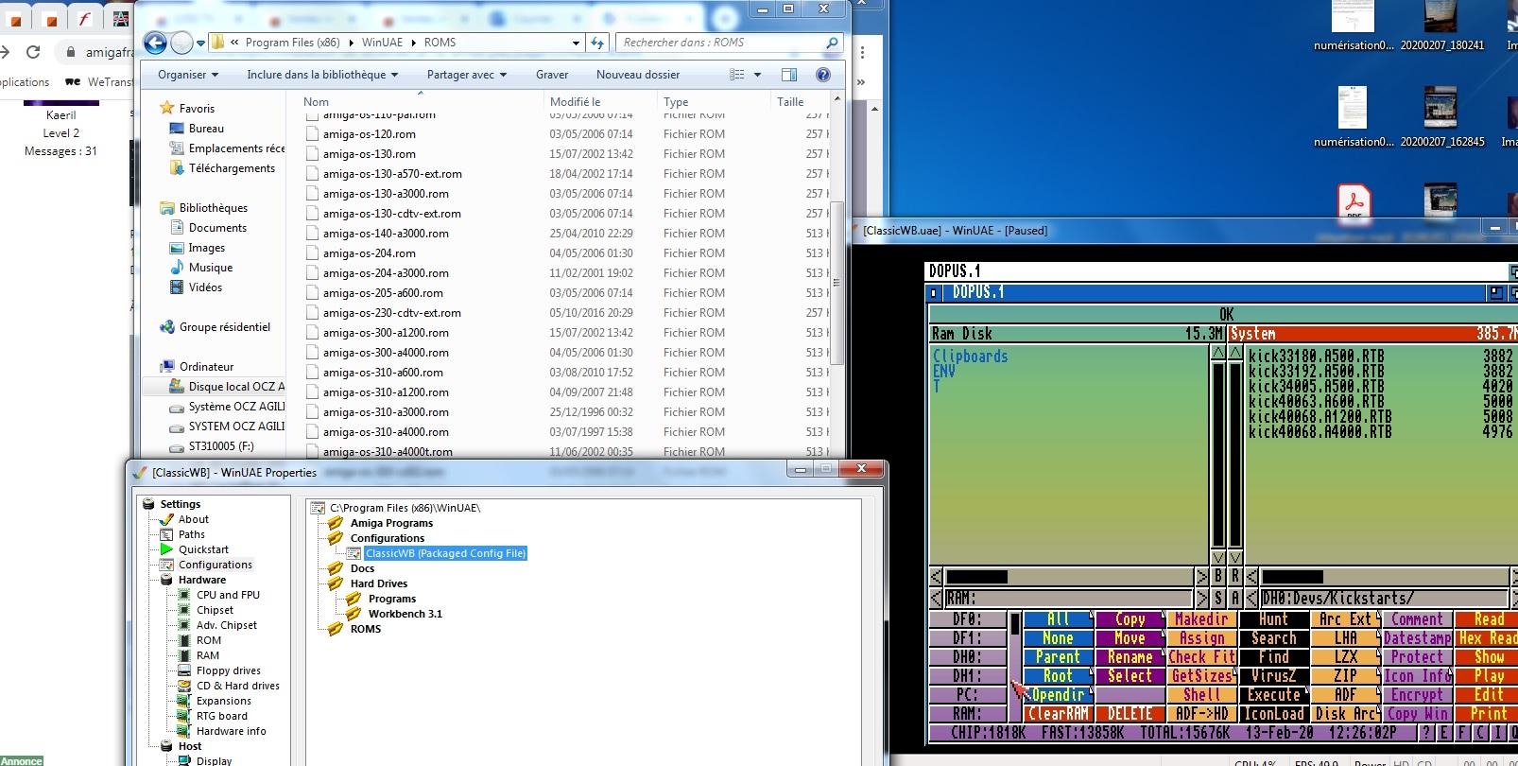Image resolution: width=1518 pixels, height=766 pixels.
Task: Click the ClearRAM button in DOpus
Action: point(1058,714)
